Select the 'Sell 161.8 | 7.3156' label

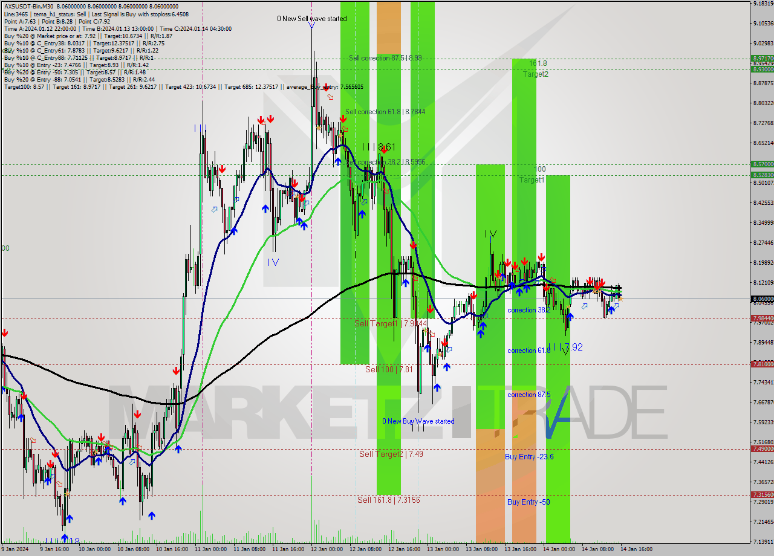coord(388,500)
